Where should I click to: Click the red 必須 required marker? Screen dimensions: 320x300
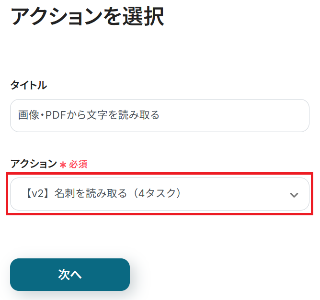(78, 164)
